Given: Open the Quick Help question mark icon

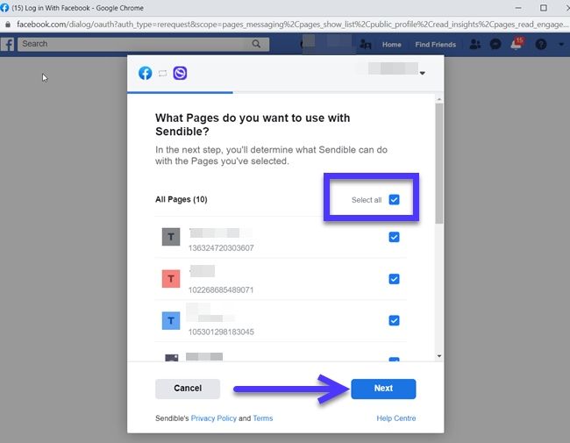Looking at the screenshot, I should [x=541, y=45].
